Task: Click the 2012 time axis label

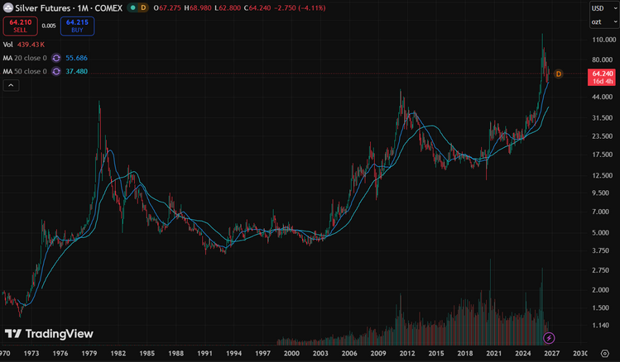Action: pos(407,354)
